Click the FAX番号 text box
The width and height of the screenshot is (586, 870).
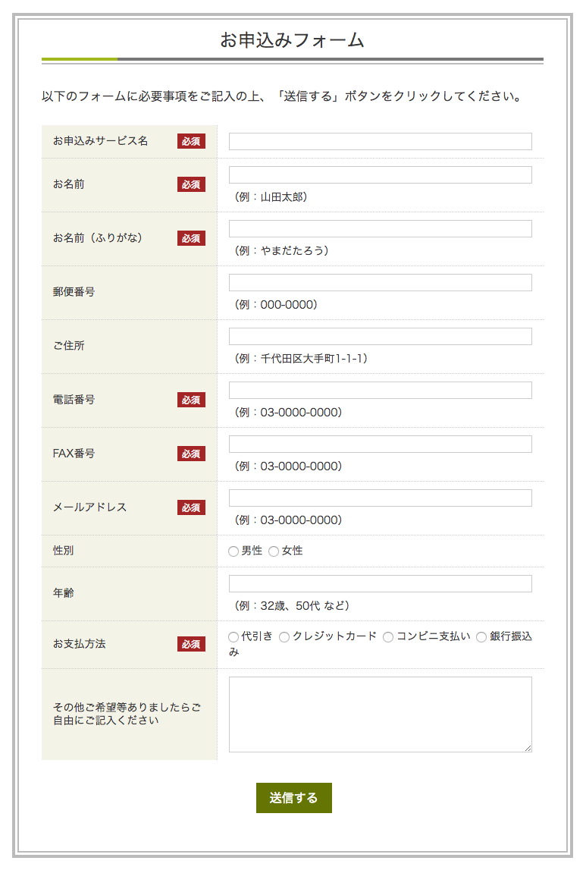pos(380,444)
